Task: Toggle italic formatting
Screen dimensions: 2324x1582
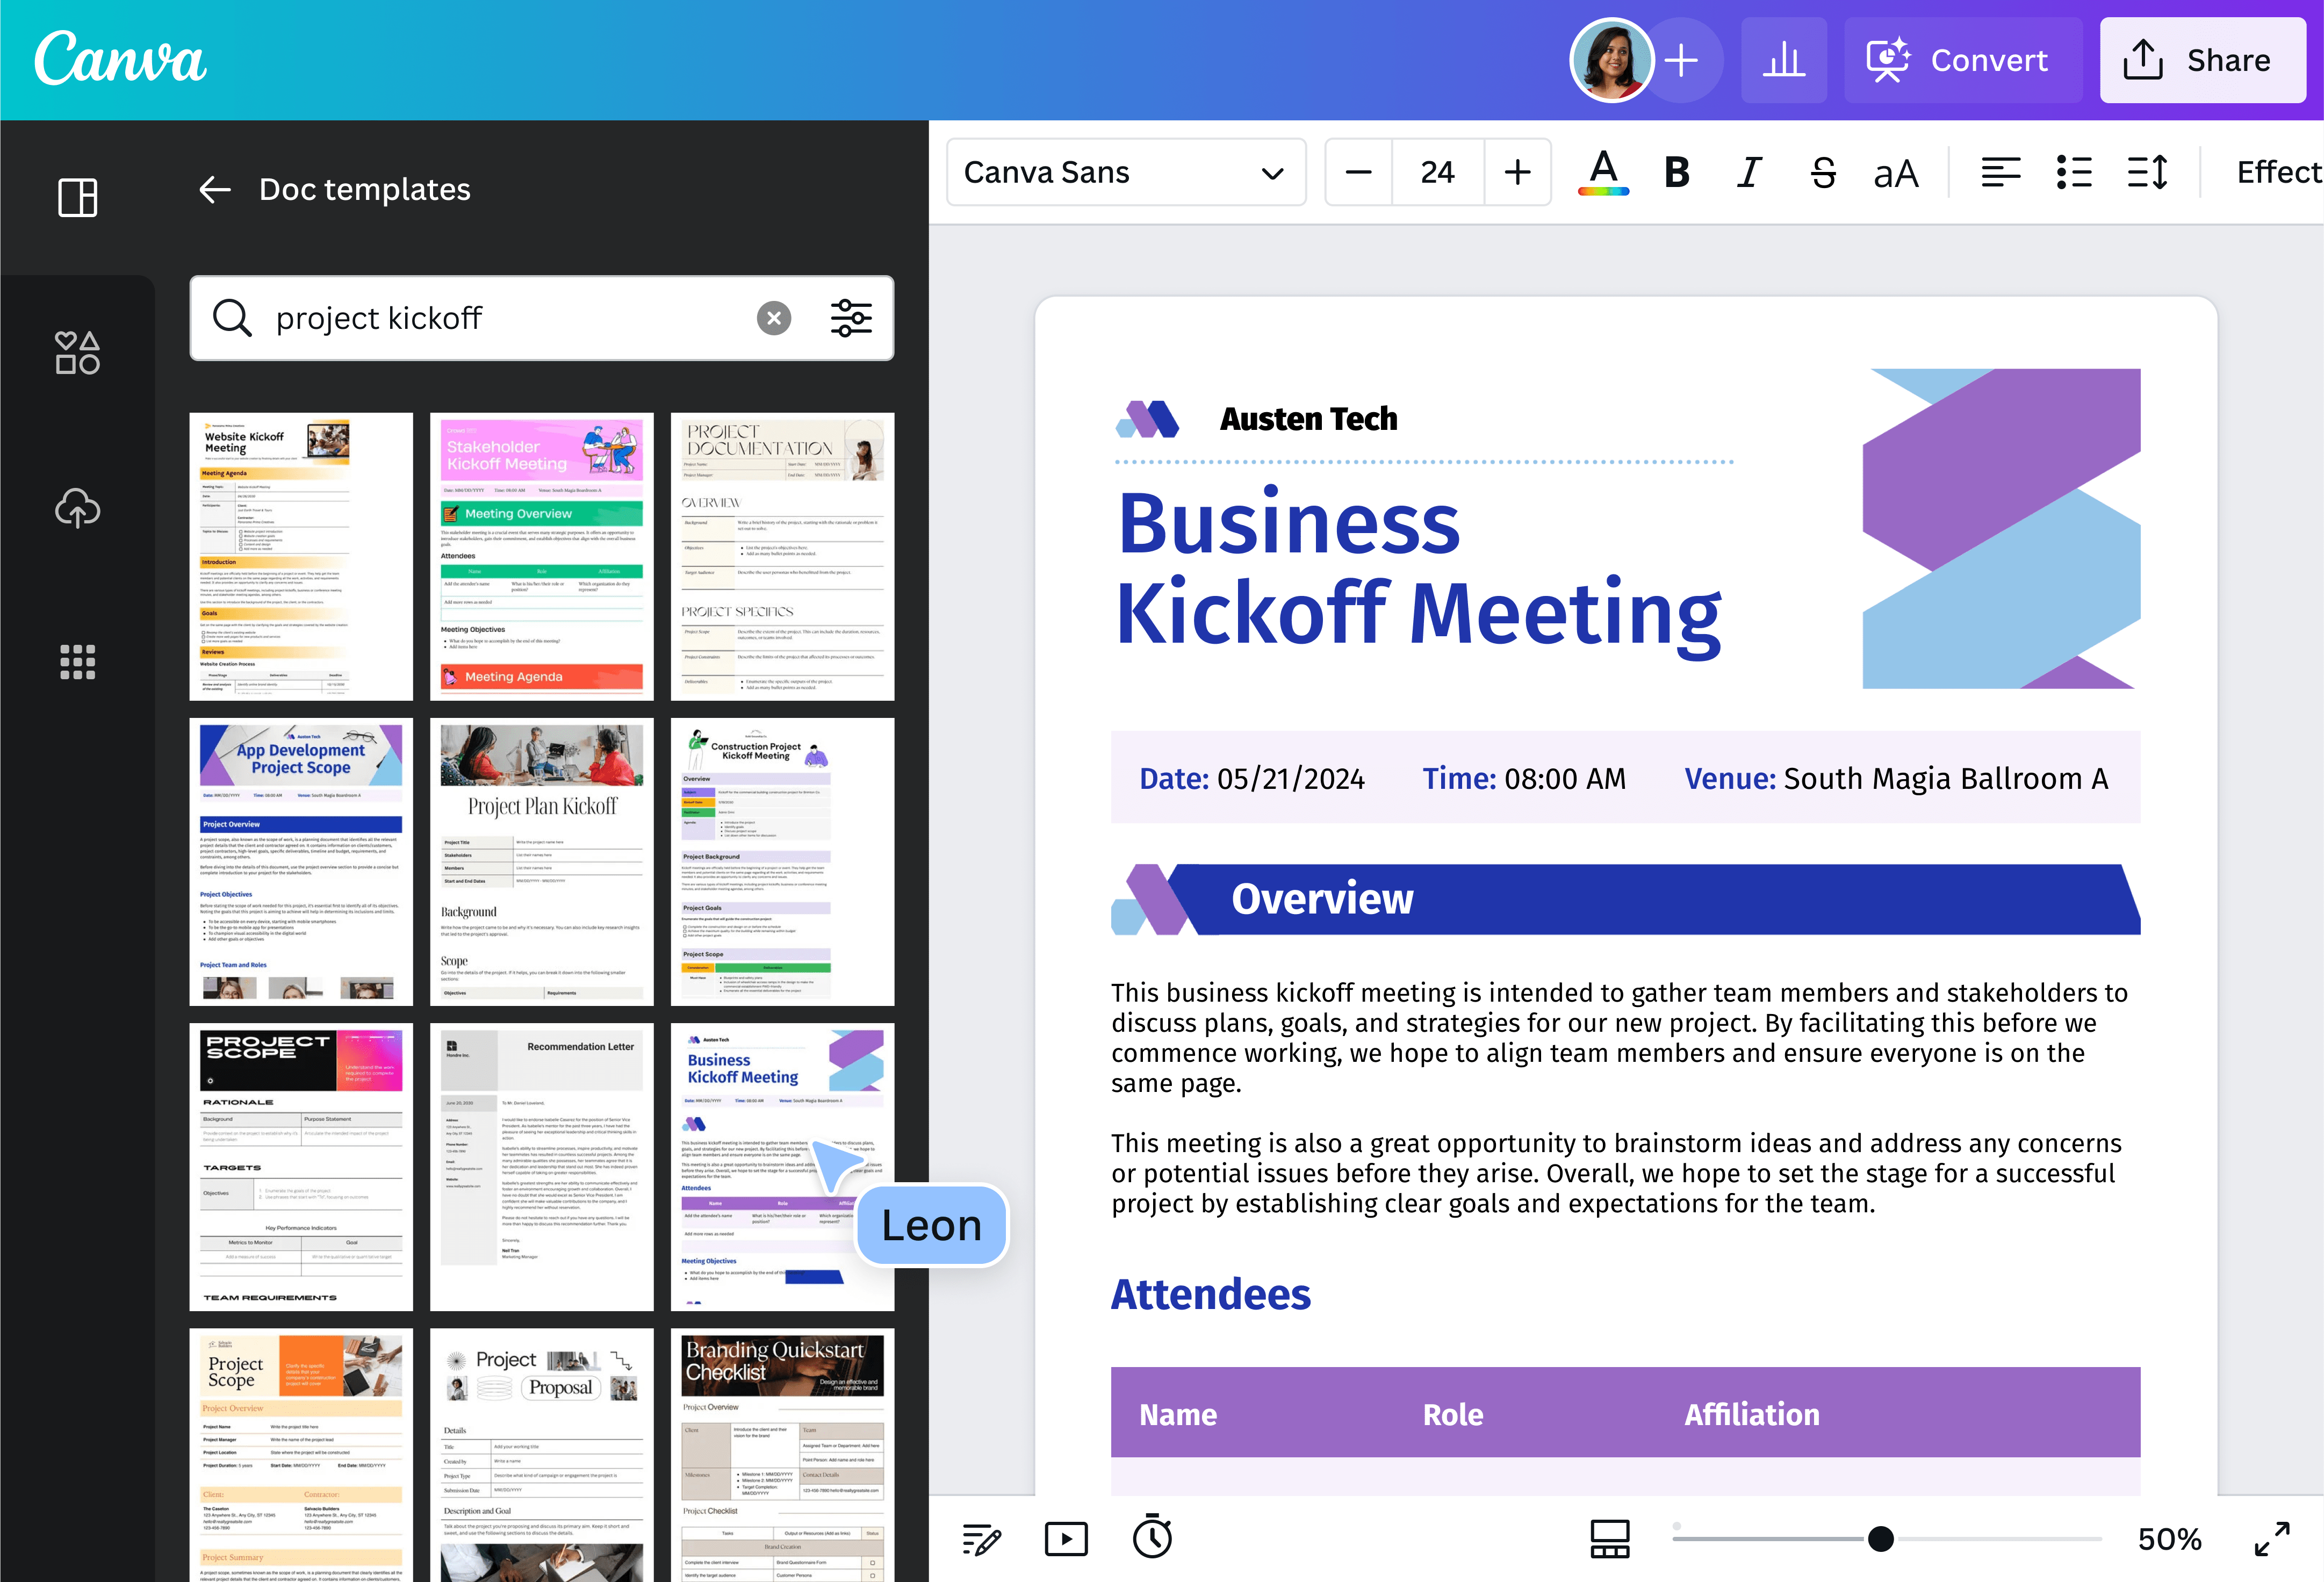Action: click(1748, 172)
